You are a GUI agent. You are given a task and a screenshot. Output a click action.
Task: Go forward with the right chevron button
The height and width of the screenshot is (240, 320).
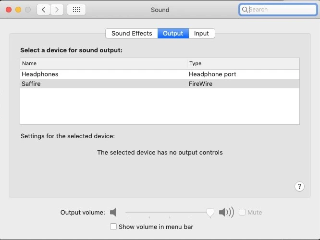click(57, 10)
